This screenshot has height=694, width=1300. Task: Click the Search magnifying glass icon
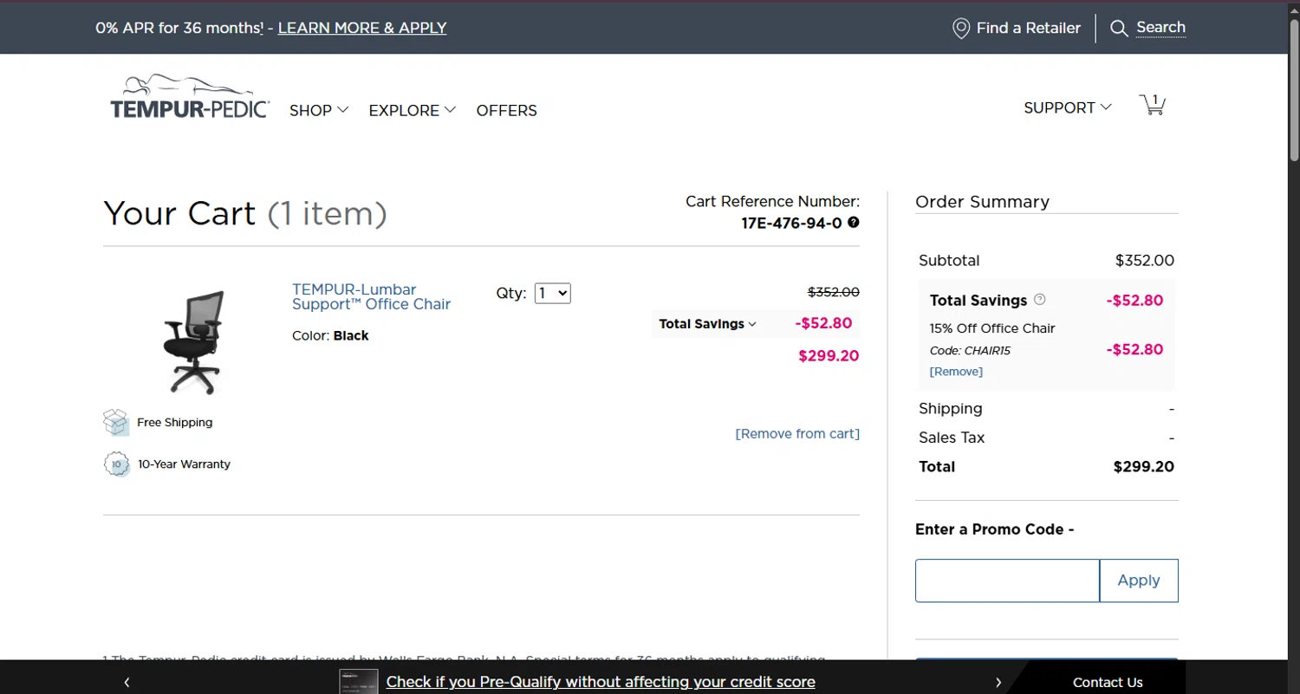1119,29
